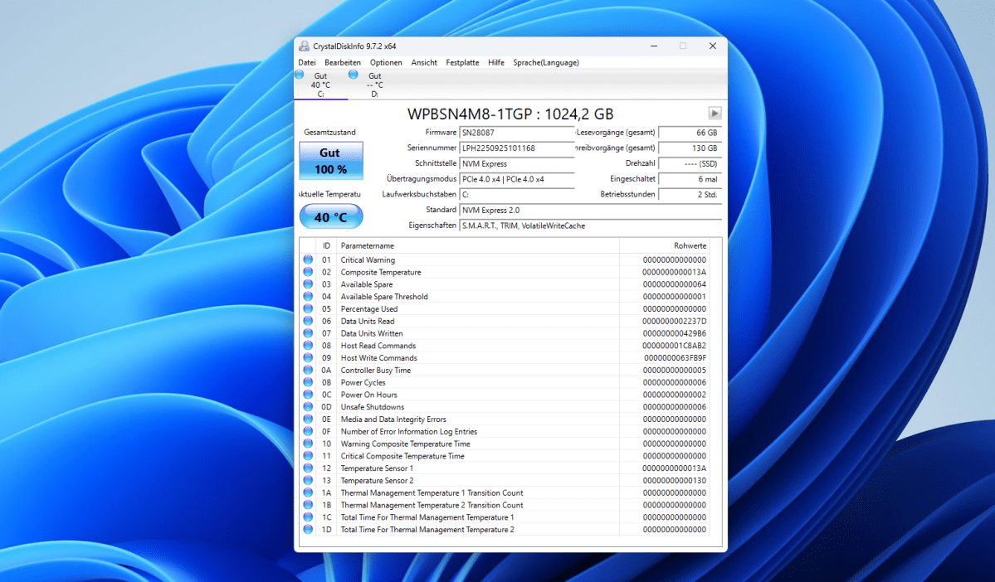Click the status icon for Media and Data Integrity Errors

(x=308, y=419)
